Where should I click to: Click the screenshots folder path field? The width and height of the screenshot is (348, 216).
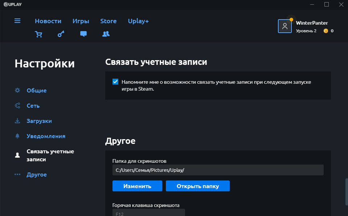coord(218,170)
